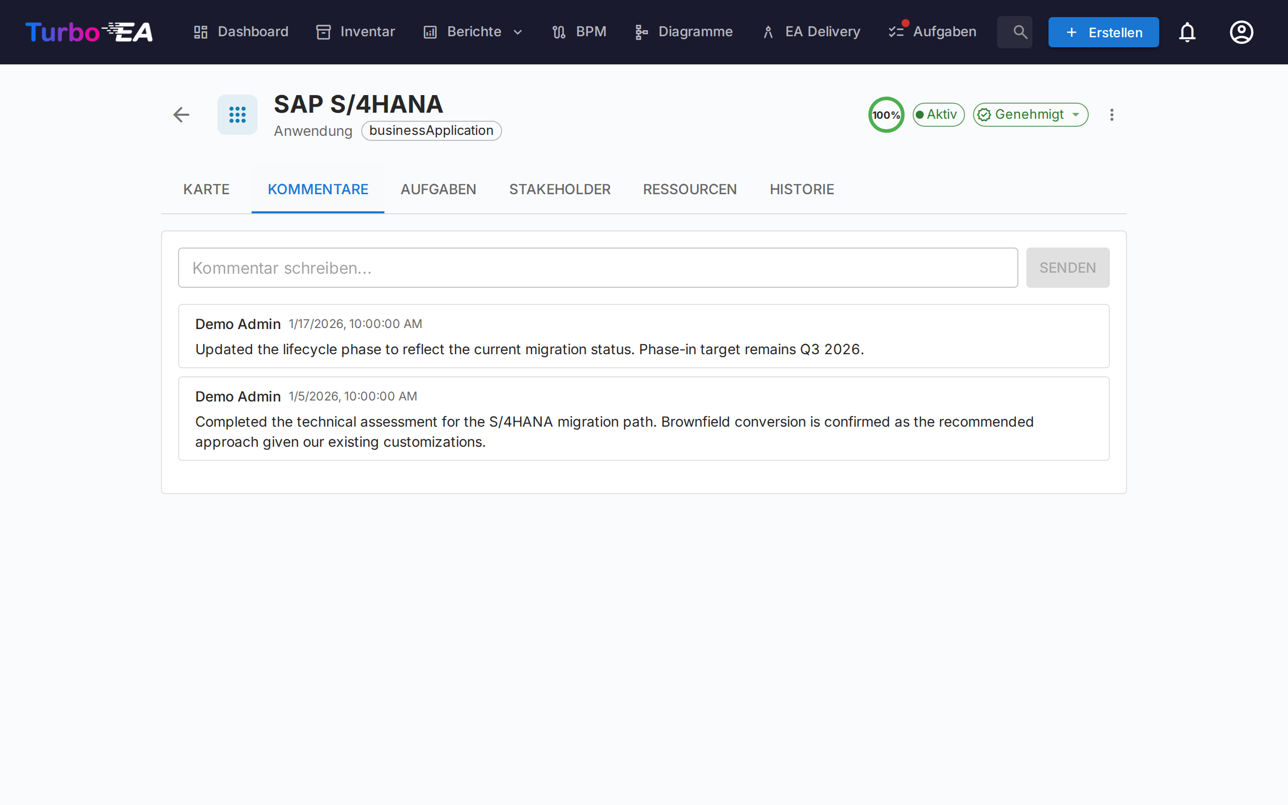Open EA Delivery
The image size is (1288, 805).
point(810,31)
